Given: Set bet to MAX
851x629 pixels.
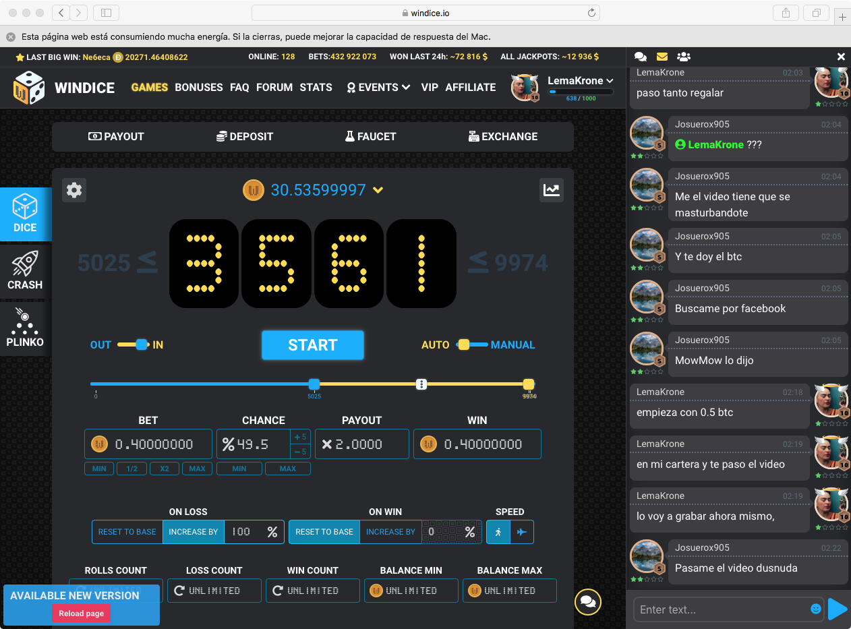Looking at the screenshot, I should (x=197, y=469).
